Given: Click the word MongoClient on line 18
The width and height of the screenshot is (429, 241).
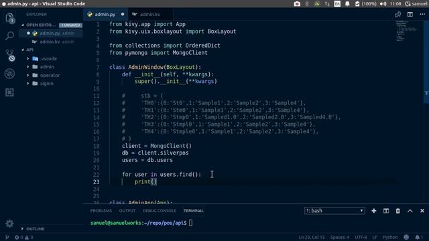Looking at the screenshot, I should point(168,146).
